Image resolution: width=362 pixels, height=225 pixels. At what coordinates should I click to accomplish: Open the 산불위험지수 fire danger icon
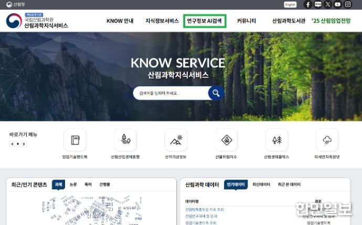coord(226,140)
